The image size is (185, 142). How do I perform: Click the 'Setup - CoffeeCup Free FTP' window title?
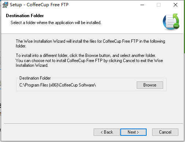pos(39,5)
